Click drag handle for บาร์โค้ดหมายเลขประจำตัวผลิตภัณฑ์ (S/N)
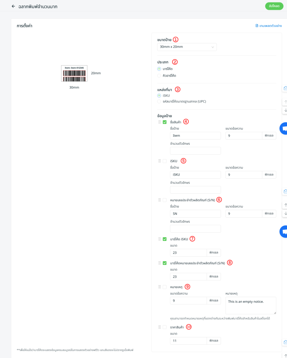Viewport: 287px width, 358px height. 159,263
